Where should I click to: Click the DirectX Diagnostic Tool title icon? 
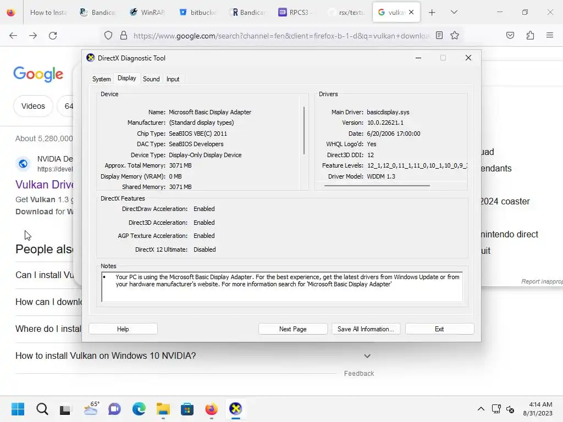click(x=91, y=58)
